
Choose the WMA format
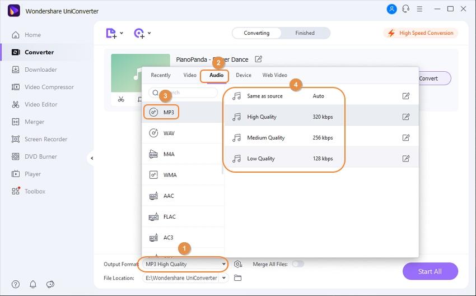pos(183,175)
